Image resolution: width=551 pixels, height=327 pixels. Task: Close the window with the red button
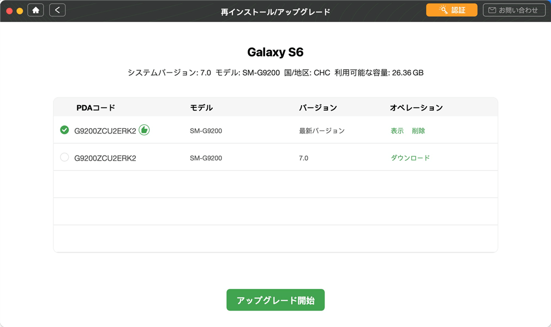point(9,10)
